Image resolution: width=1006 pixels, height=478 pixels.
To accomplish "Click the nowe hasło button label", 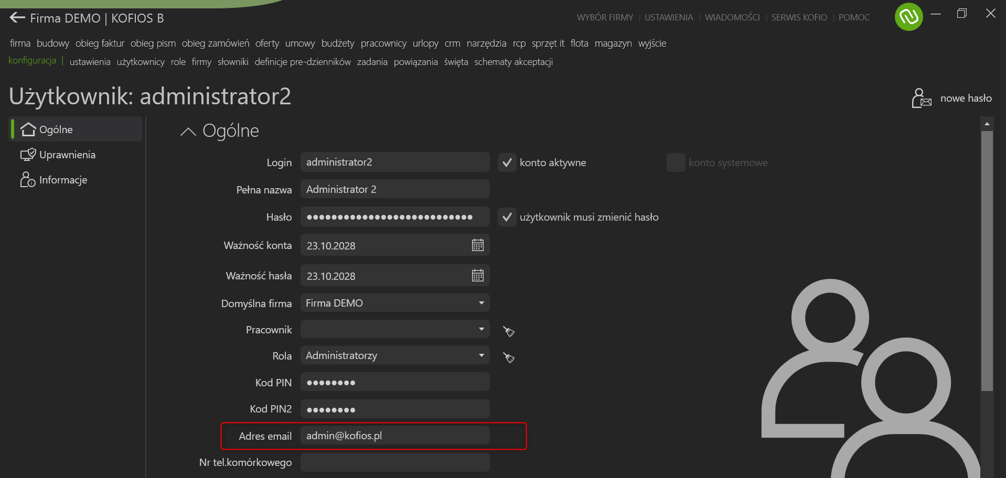I will pyautogui.click(x=966, y=98).
